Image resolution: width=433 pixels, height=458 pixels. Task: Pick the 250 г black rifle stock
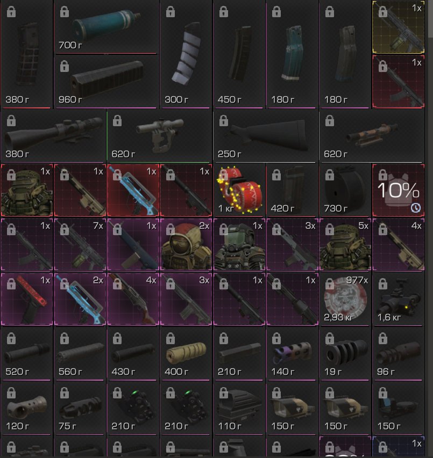[266, 136]
